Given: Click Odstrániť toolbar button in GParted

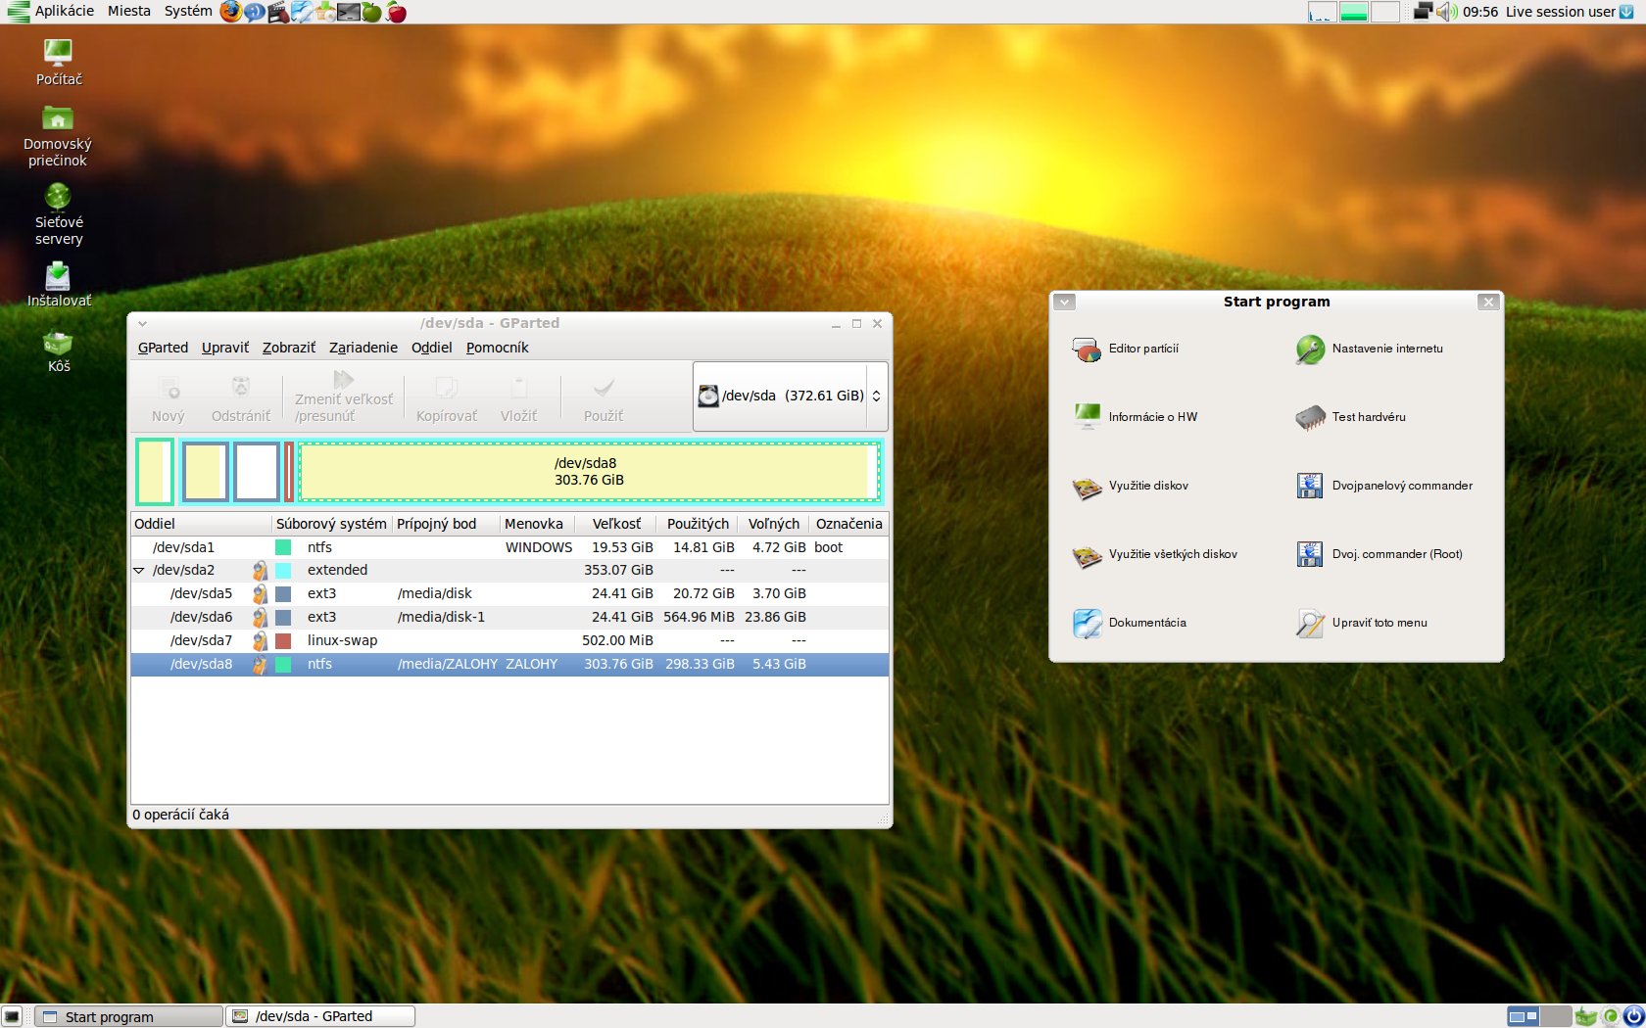Looking at the screenshot, I should (241, 397).
